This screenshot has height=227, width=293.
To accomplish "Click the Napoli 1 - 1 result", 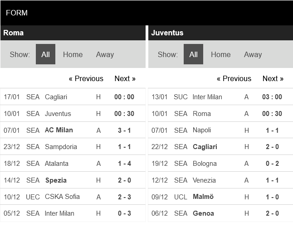I will tap(272, 130).
